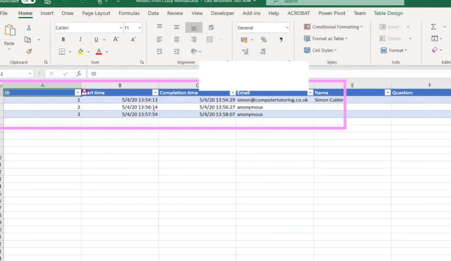Click the Wrap Text icon

point(211,28)
